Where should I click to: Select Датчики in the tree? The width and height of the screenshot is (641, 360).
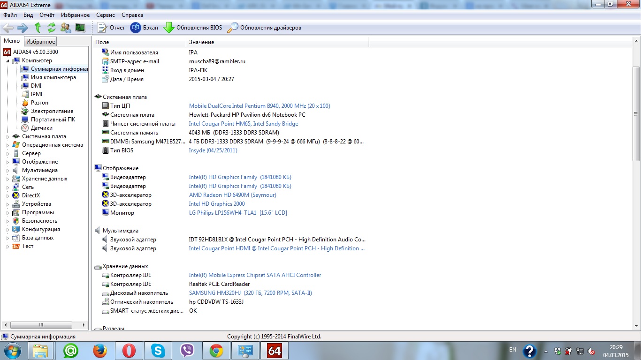[42, 128]
